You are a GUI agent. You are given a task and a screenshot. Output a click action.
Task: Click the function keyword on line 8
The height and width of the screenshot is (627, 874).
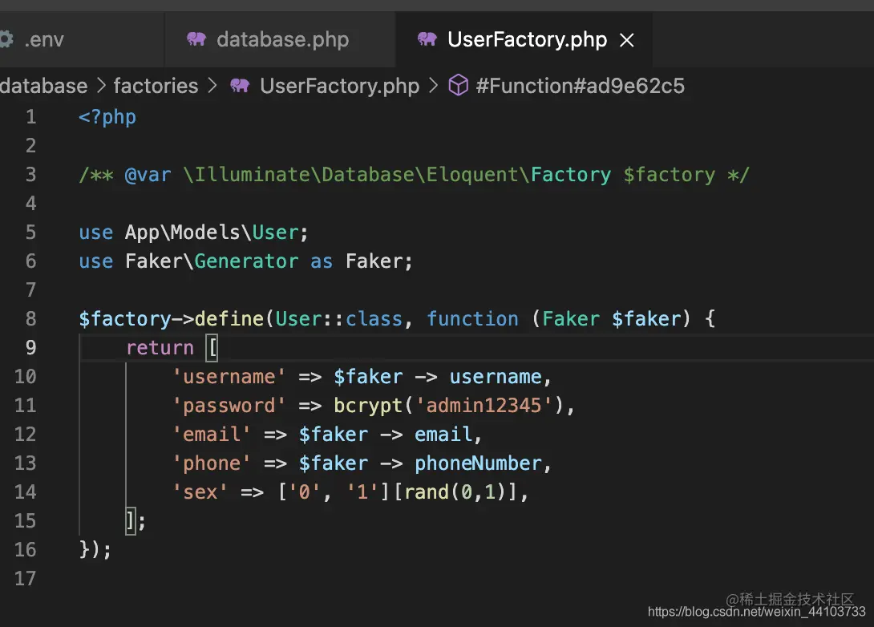tap(472, 319)
